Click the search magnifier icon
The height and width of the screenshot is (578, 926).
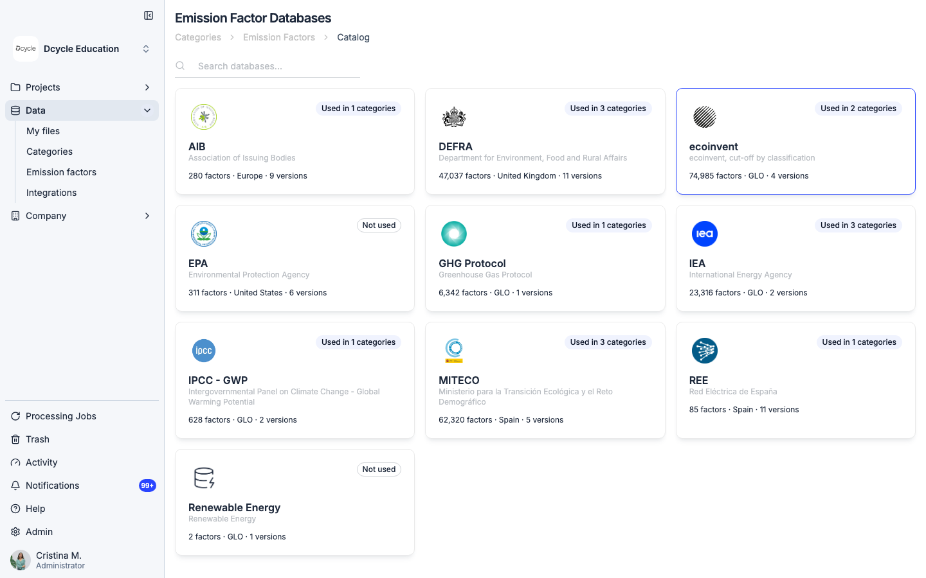point(180,66)
